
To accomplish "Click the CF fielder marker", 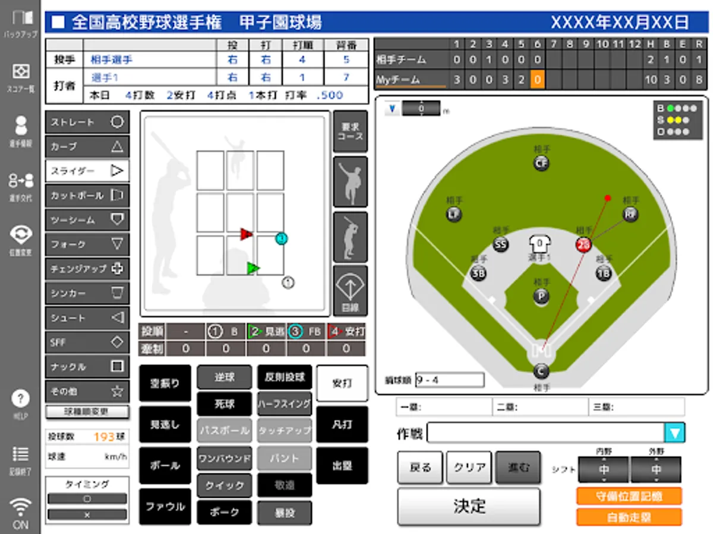I will pyautogui.click(x=541, y=163).
